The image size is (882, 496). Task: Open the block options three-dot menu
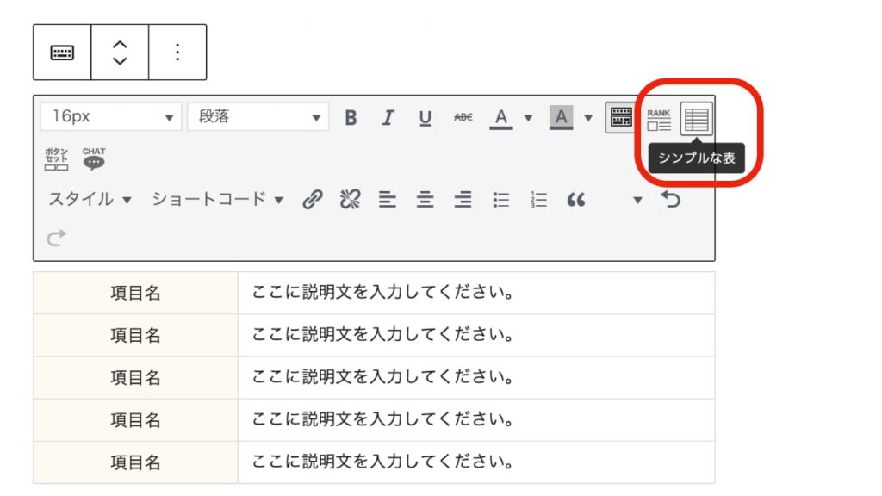pyautogui.click(x=177, y=53)
